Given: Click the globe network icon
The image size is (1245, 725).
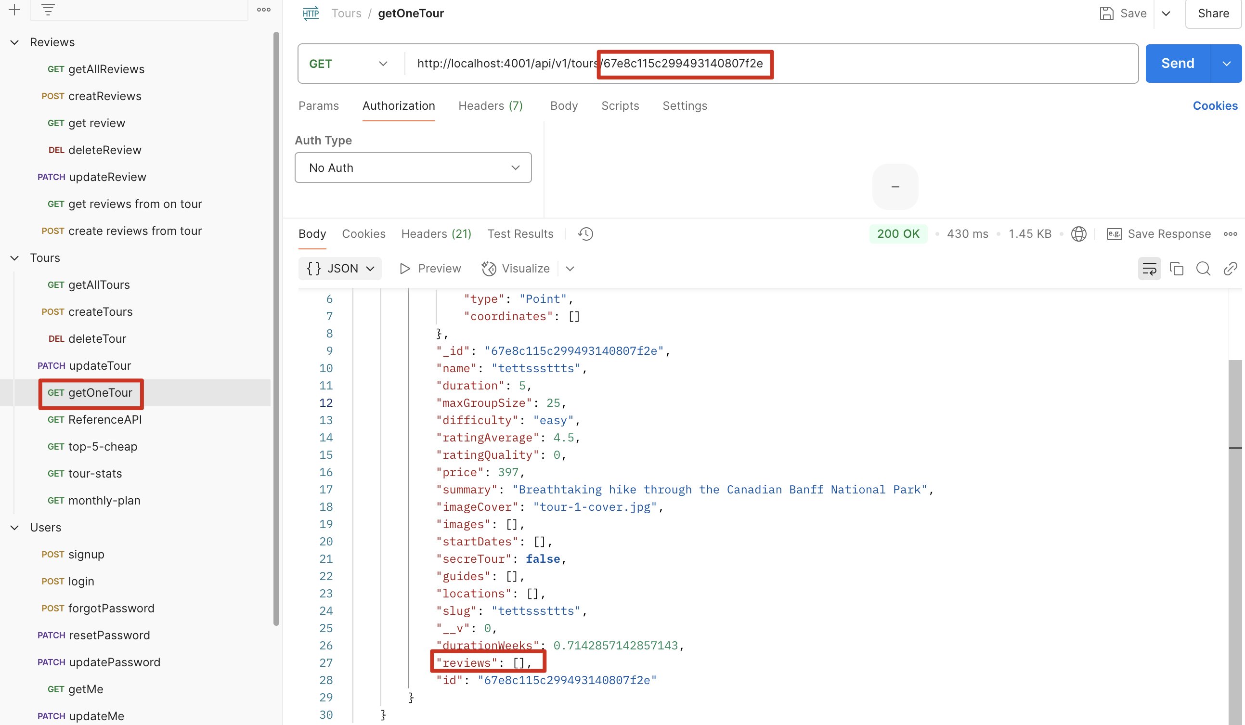Looking at the screenshot, I should click(1078, 233).
